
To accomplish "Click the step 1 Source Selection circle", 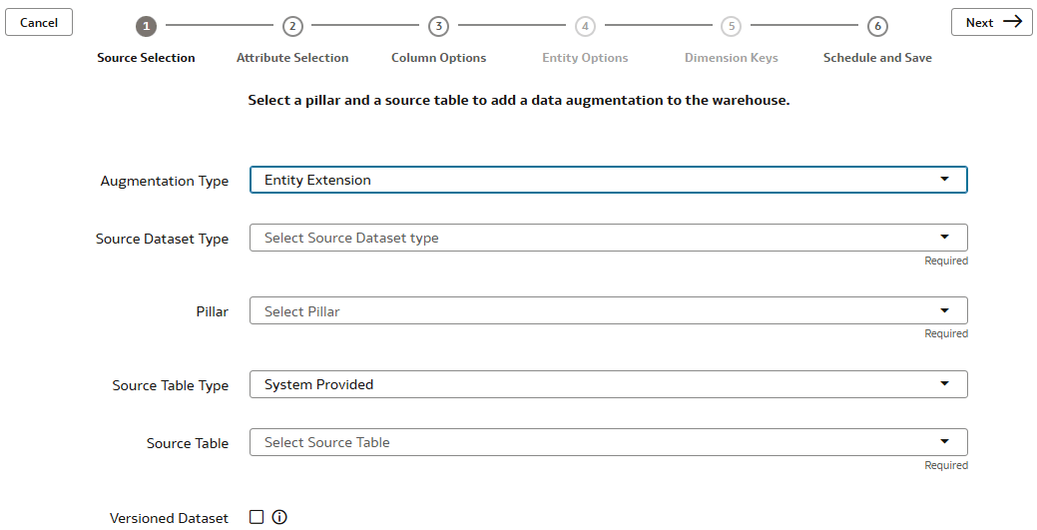I will [x=146, y=27].
